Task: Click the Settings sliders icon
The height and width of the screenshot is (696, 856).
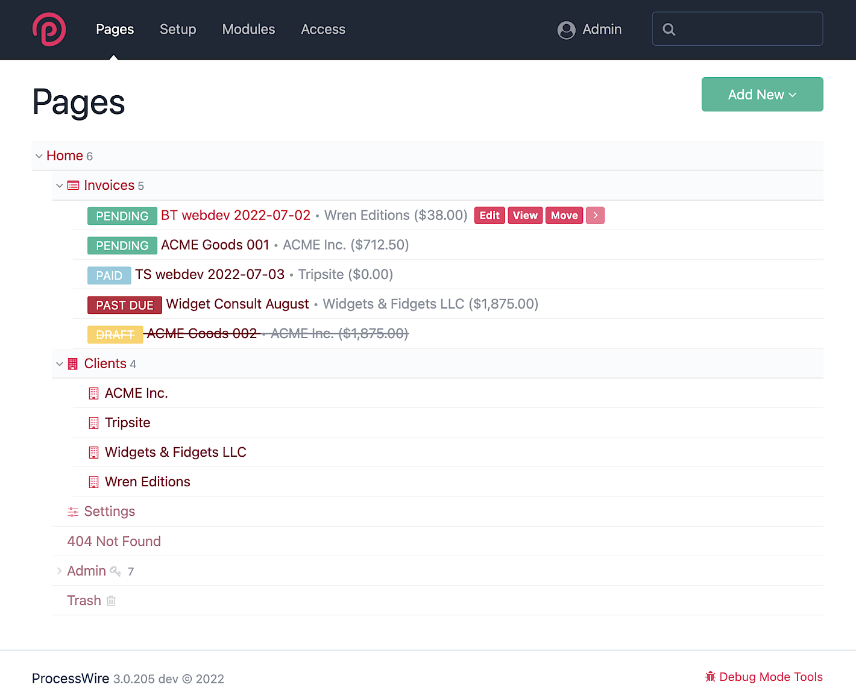Action: click(73, 512)
